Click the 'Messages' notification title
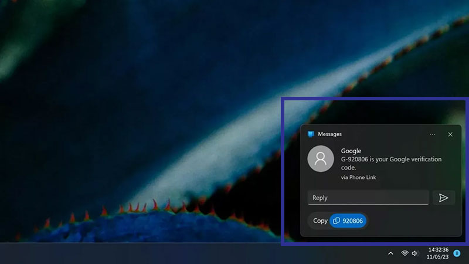 point(329,134)
